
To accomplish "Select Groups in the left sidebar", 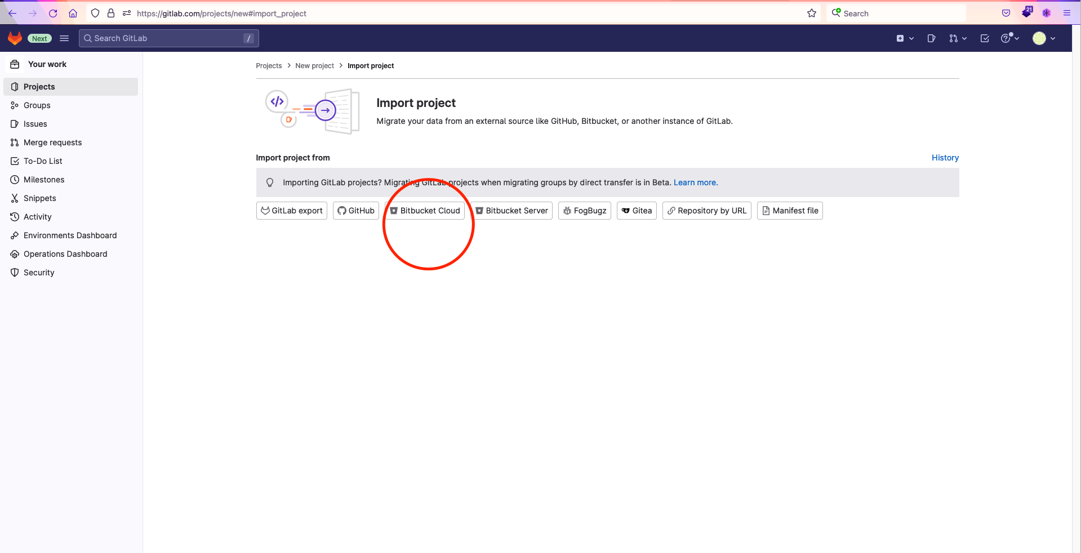I will tap(37, 105).
